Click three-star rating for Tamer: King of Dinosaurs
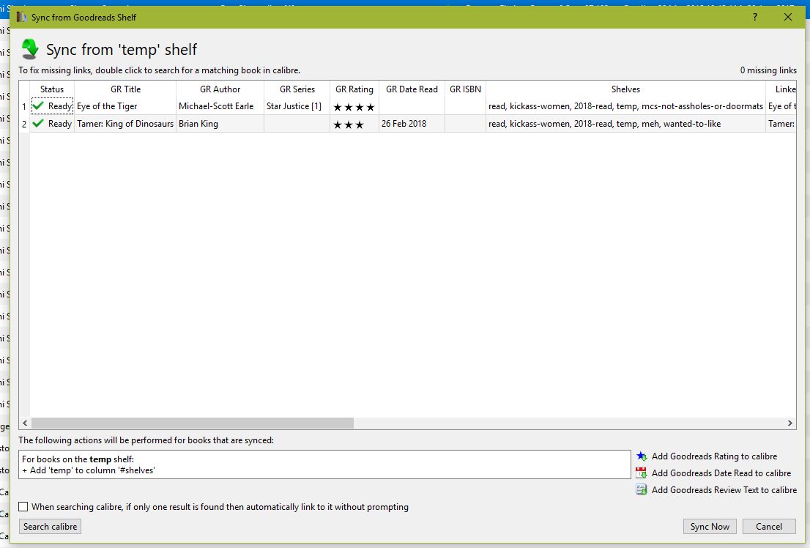810x548 pixels. (349, 125)
